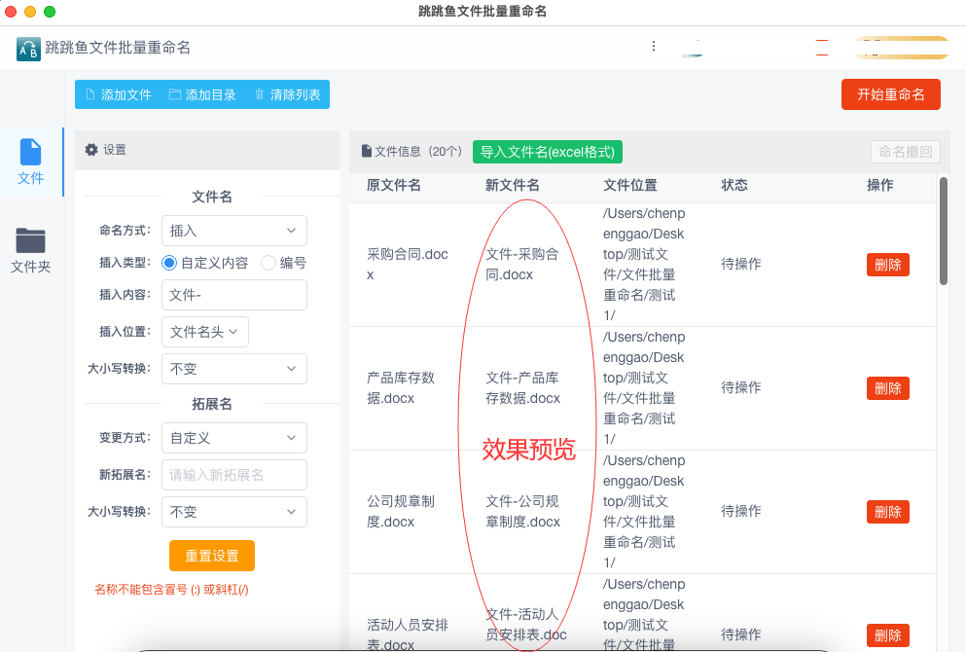Click the 文件信息（20个）label
Screen dimensions: 966x652
tap(418, 152)
